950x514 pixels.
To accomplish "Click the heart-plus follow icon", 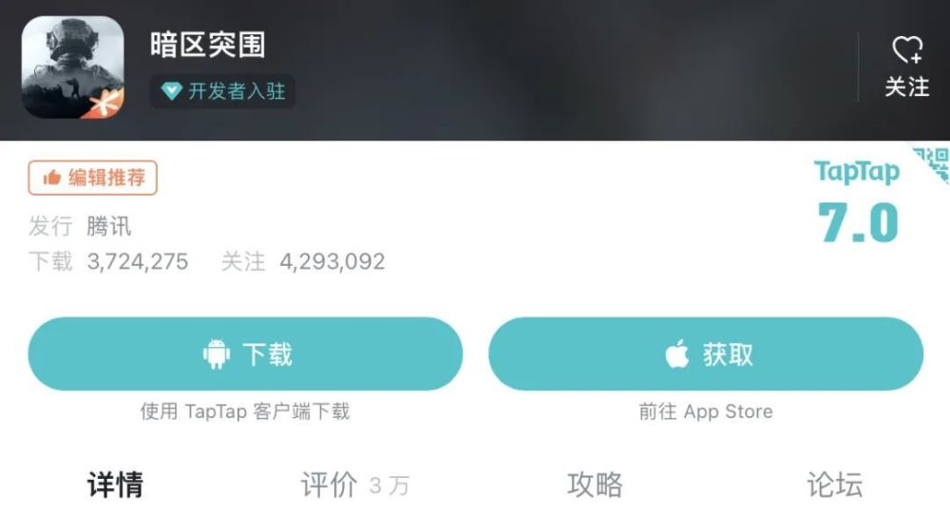I will pyautogui.click(x=907, y=49).
